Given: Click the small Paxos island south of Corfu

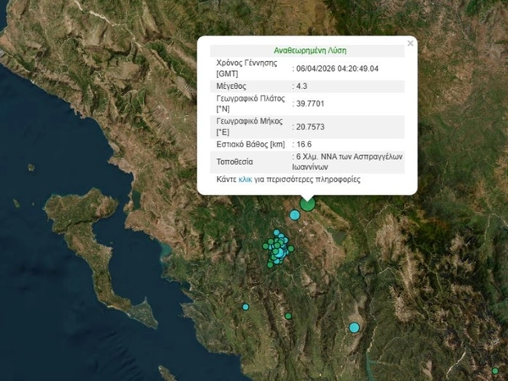Looking at the screenshot, I should click(x=166, y=372).
